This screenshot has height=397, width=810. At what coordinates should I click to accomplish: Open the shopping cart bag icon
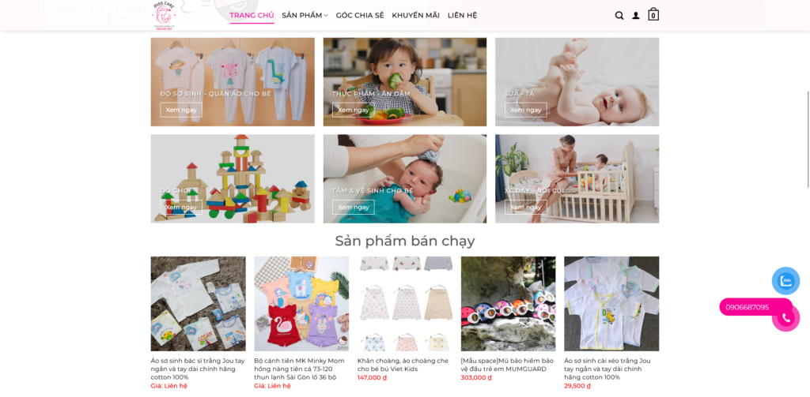click(653, 14)
